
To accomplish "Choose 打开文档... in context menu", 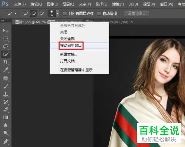I will point(79,61).
